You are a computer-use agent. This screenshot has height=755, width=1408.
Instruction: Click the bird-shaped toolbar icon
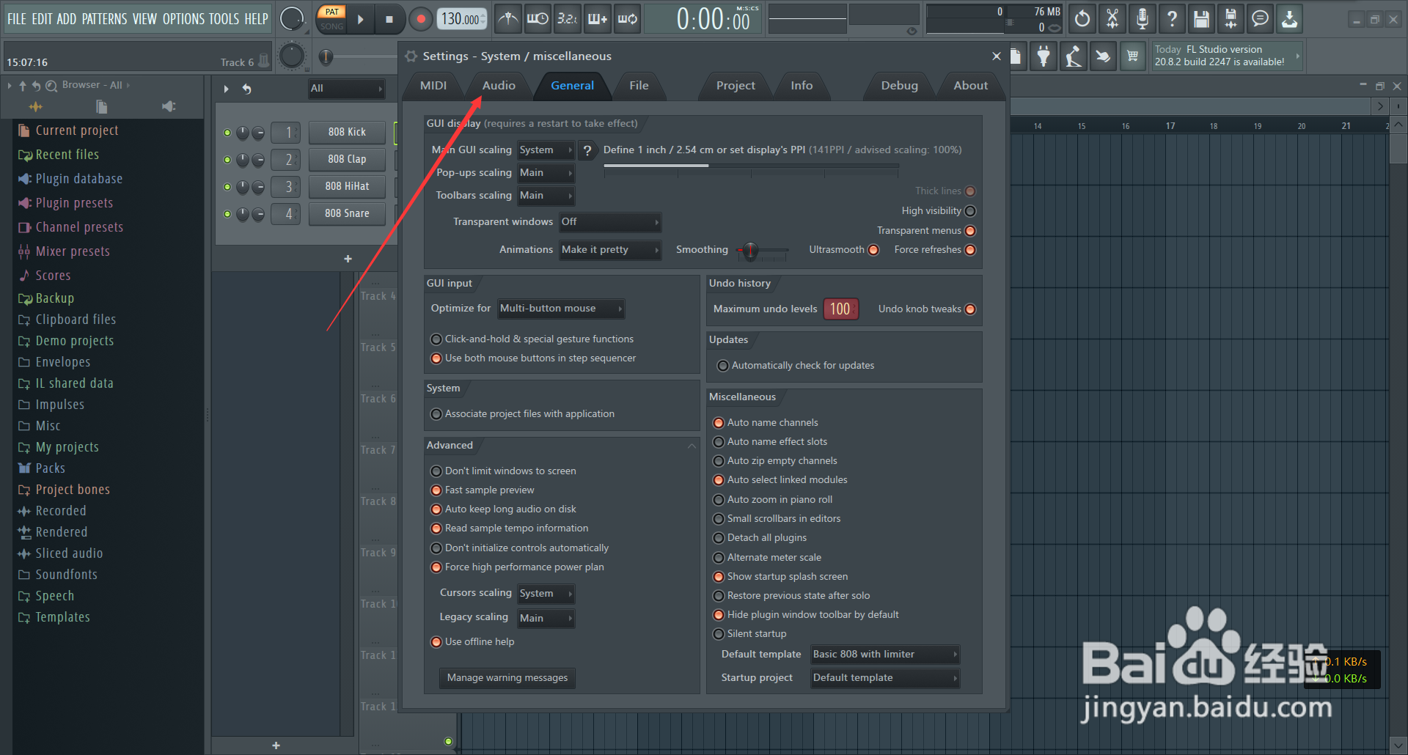click(1102, 56)
